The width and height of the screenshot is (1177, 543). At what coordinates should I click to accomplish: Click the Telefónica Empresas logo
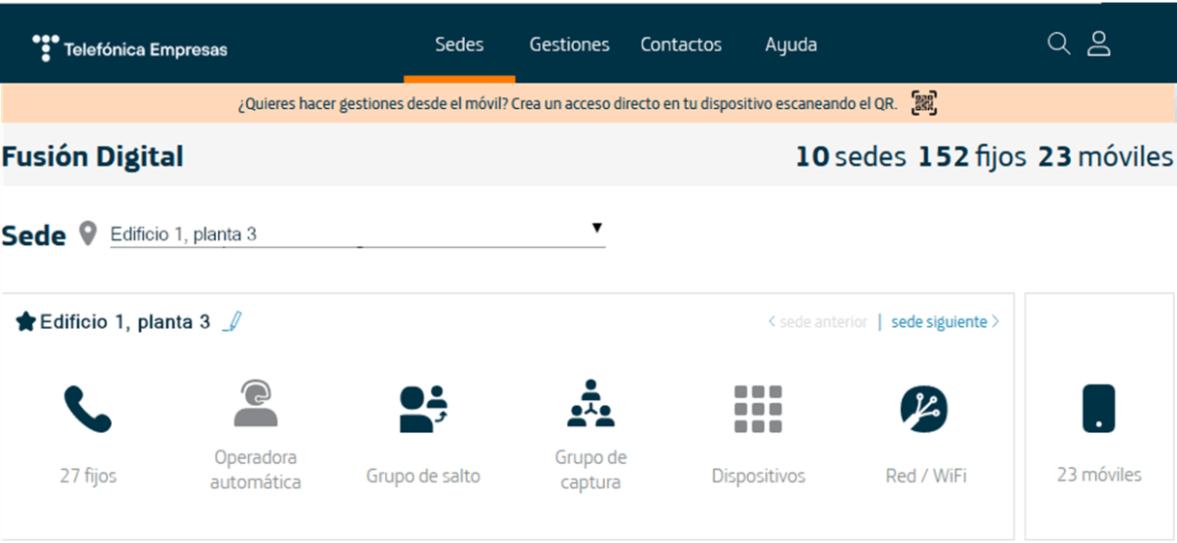coord(130,48)
